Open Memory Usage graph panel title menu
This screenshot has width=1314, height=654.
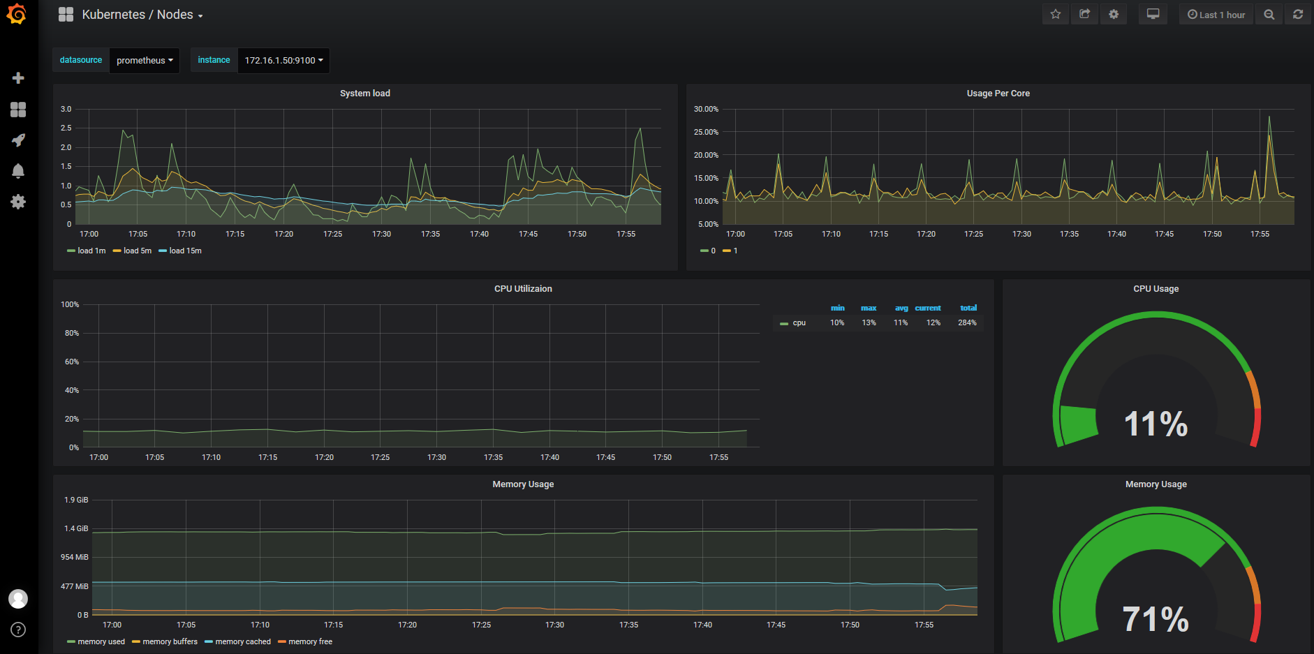pos(523,484)
